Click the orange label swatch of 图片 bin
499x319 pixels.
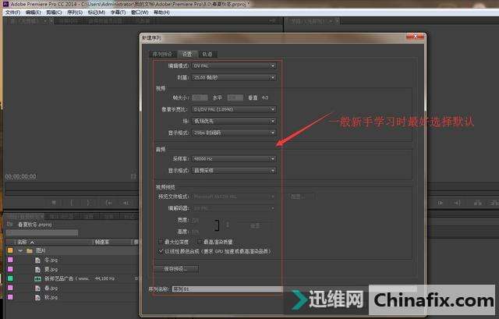9,251
